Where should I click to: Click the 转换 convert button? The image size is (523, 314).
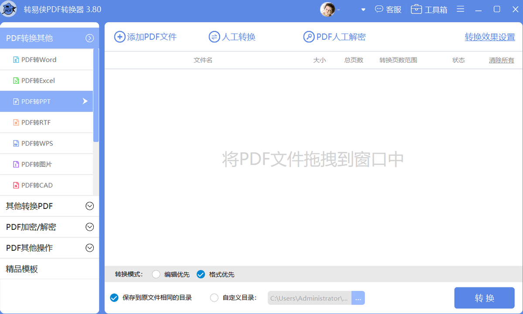tap(485, 298)
